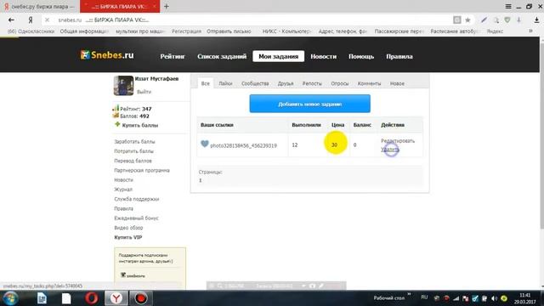Switch to the first browser tab 'снебес.ру'
Image resolution: width=544 pixels, height=306 pixels.
[x=40, y=6]
